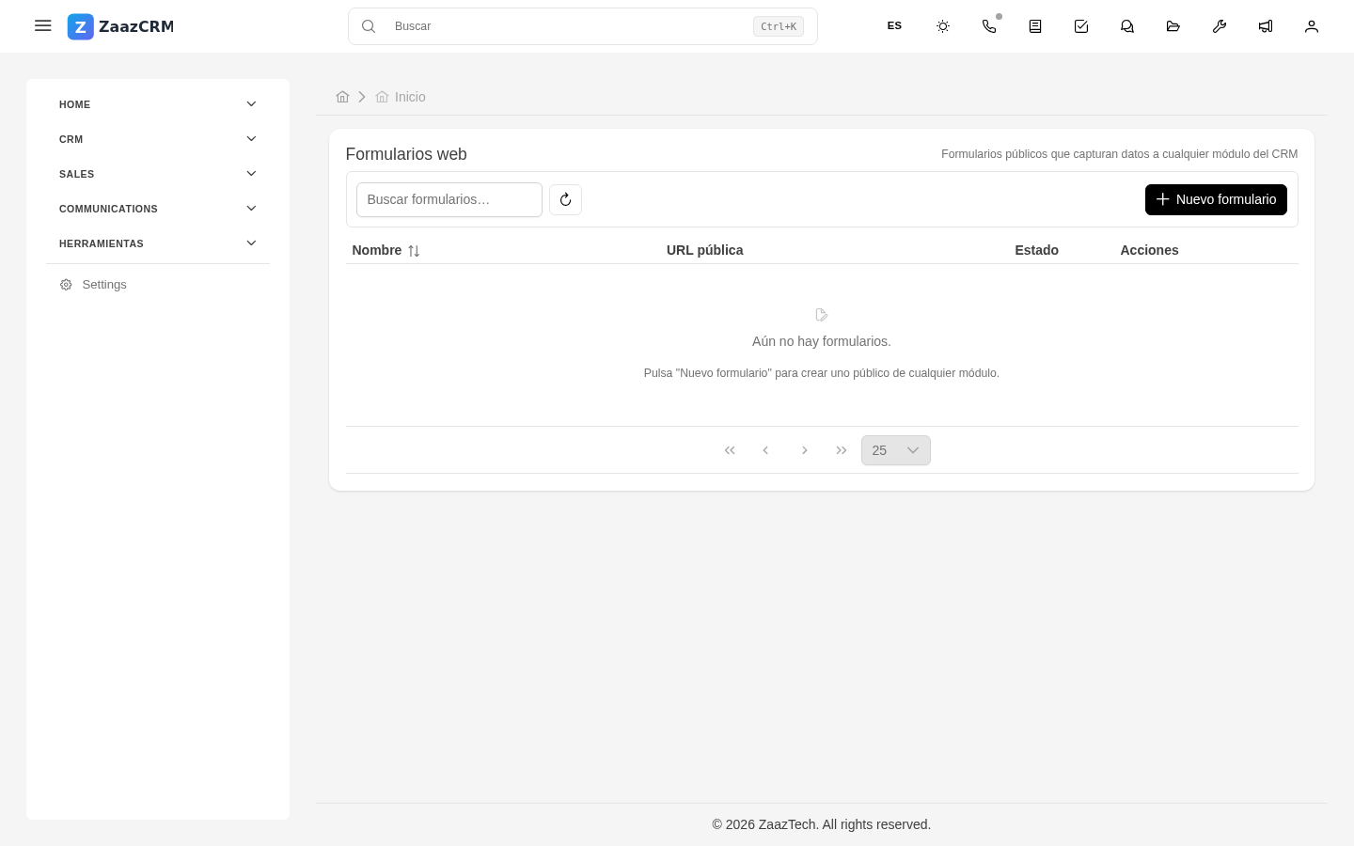
Task: Open the chat messages icon
Action: (x=1127, y=26)
